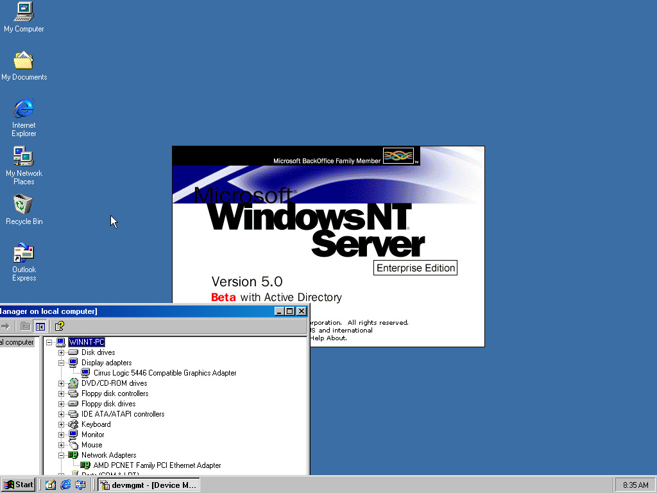Select the local computer node in left pane
This screenshot has width=657, height=493.
(x=17, y=342)
